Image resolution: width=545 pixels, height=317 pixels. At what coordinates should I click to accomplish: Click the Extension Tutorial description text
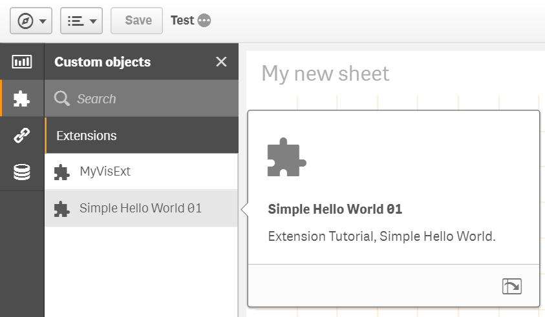click(381, 236)
